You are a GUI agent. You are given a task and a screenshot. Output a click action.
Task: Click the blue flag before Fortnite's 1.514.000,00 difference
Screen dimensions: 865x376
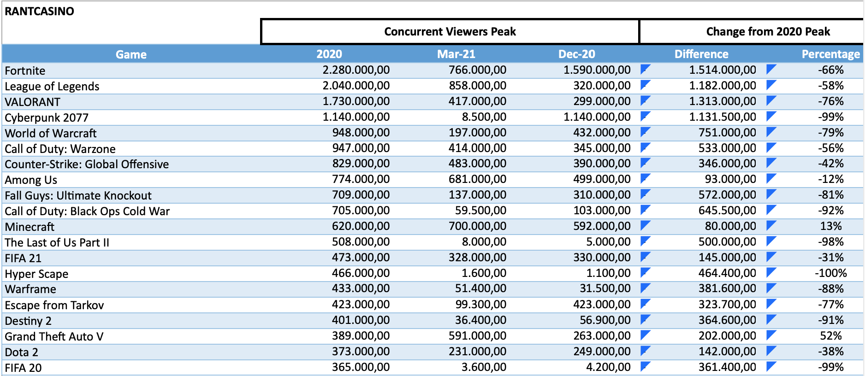tap(645, 69)
